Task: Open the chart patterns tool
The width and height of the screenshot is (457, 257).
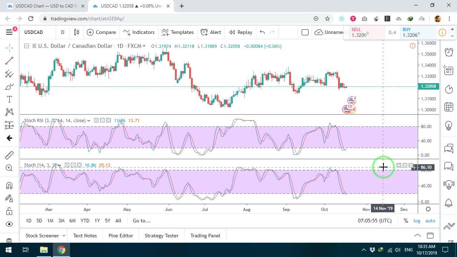Action: (9, 112)
